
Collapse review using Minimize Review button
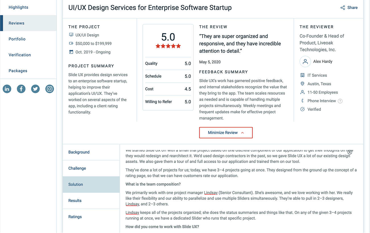coord(226,133)
